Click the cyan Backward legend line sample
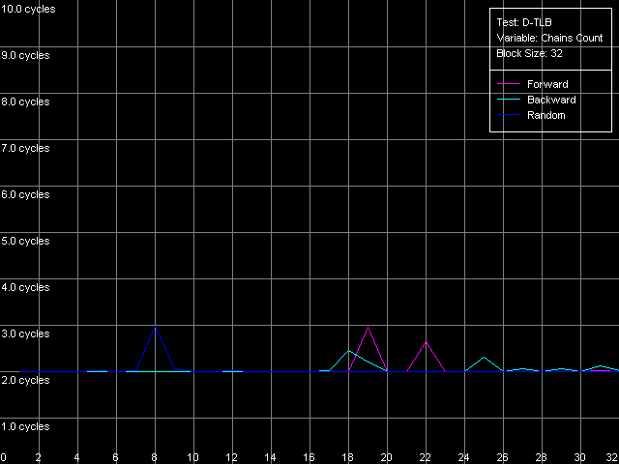Image resolution: width=619 pixels, height=464 pixels. pyautogui.click(x=509, y=101)
